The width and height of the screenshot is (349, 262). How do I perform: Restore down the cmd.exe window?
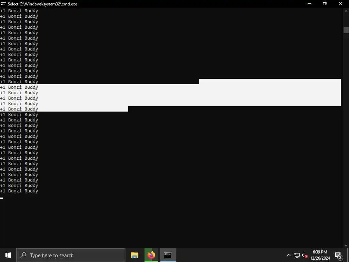(325, 3)
